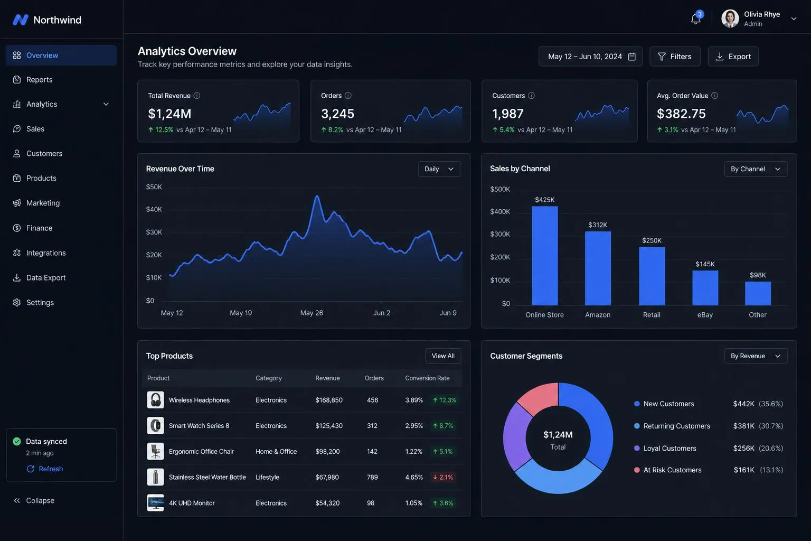Show info for Customers metric

(531, 96)
